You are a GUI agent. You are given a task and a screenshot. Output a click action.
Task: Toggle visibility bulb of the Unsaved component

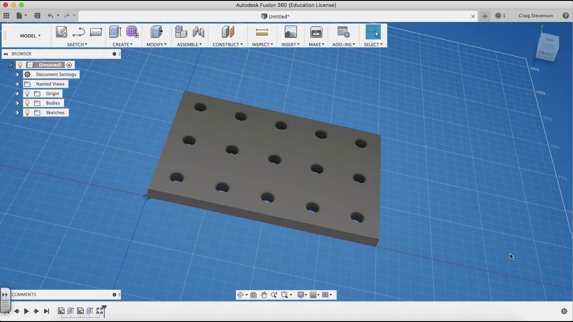click(20, 65)
